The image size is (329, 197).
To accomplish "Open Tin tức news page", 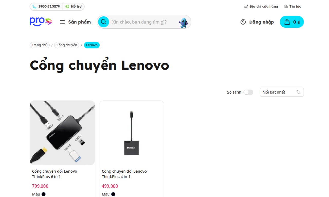I will [292, 7].
